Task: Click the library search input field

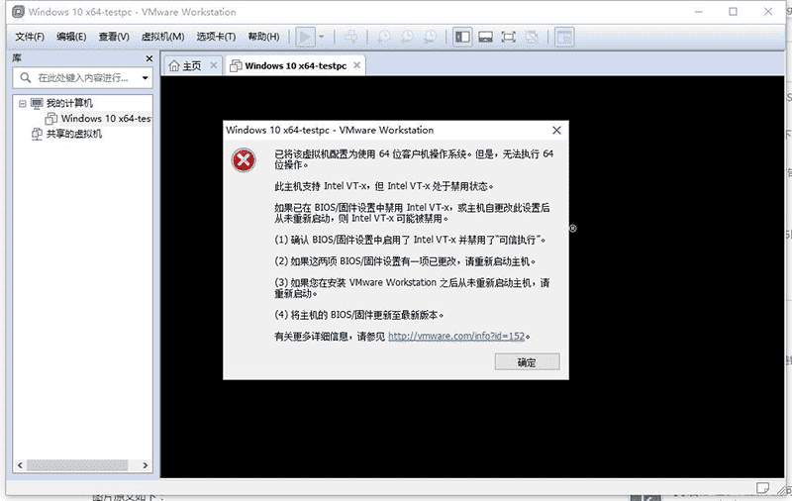Action: [x=82, y=78]
